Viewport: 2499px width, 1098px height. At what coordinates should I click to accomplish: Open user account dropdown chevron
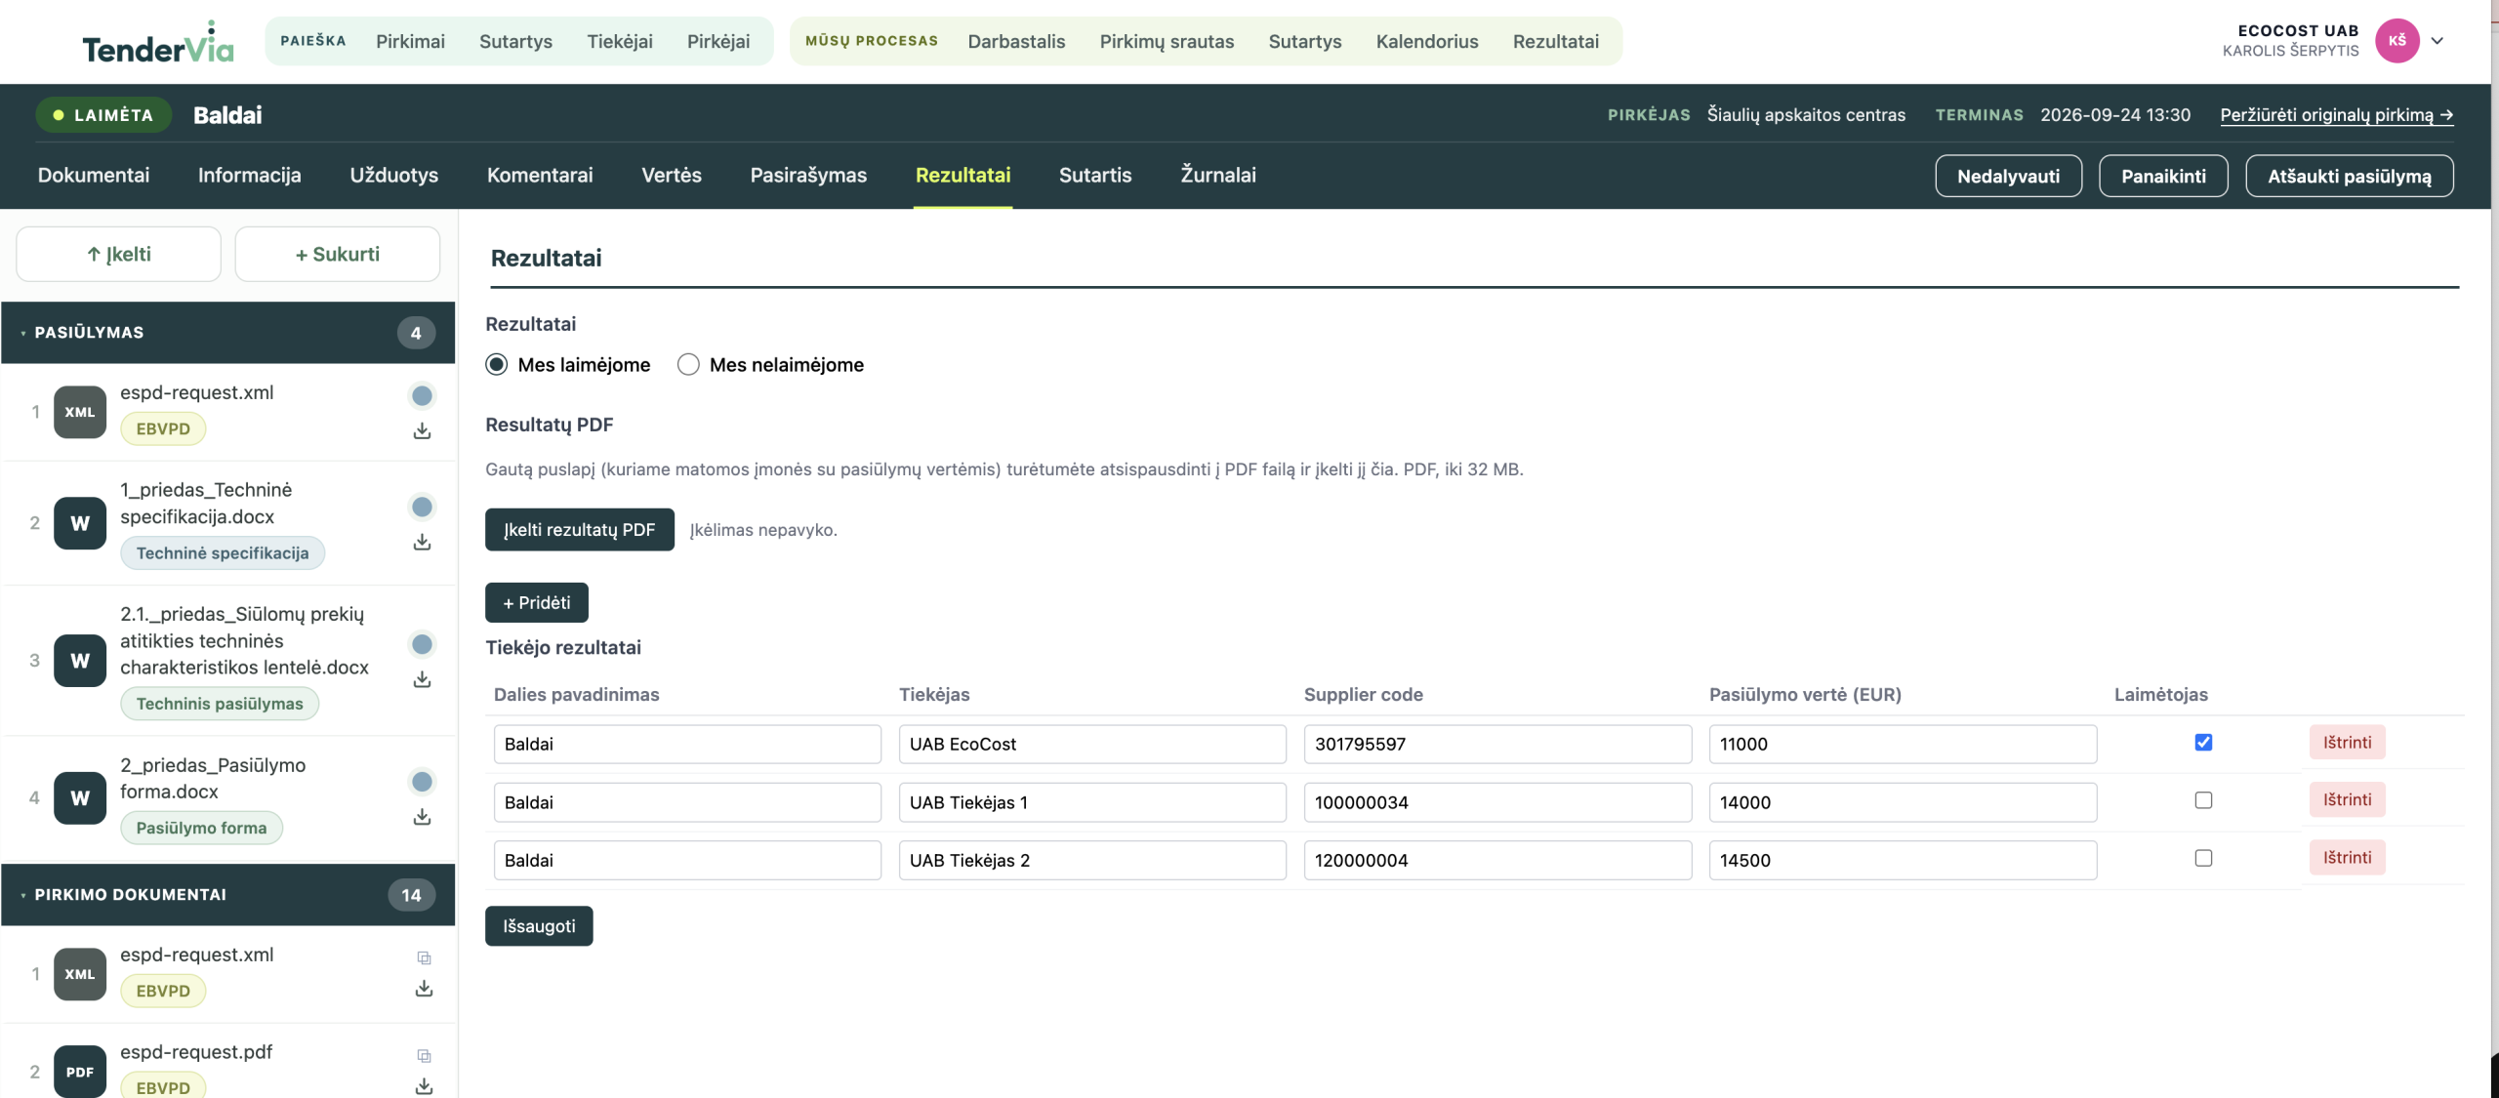pos(2438,41)
